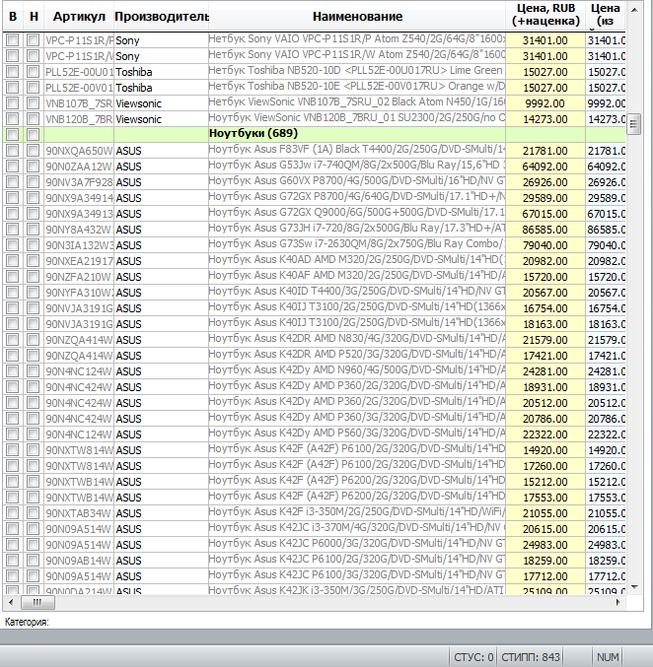Viewport: 653px width, 667px height.
Task: Check В box for Asus K42F i3-350M row
Action: (13, 512)
